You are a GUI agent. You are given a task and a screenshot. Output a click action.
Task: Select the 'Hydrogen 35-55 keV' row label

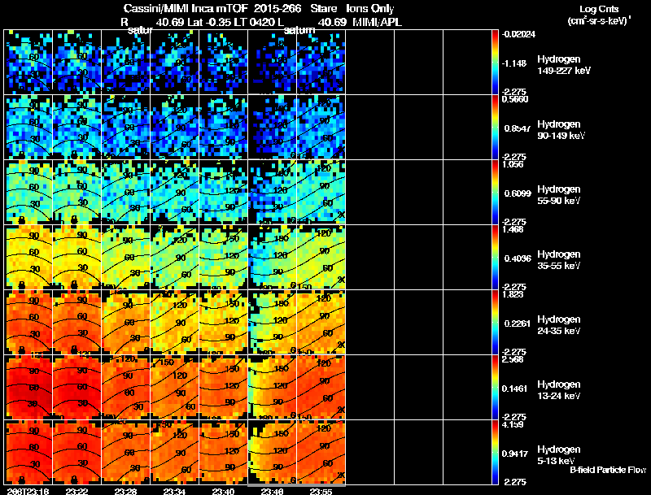click(x=559, y=260)
